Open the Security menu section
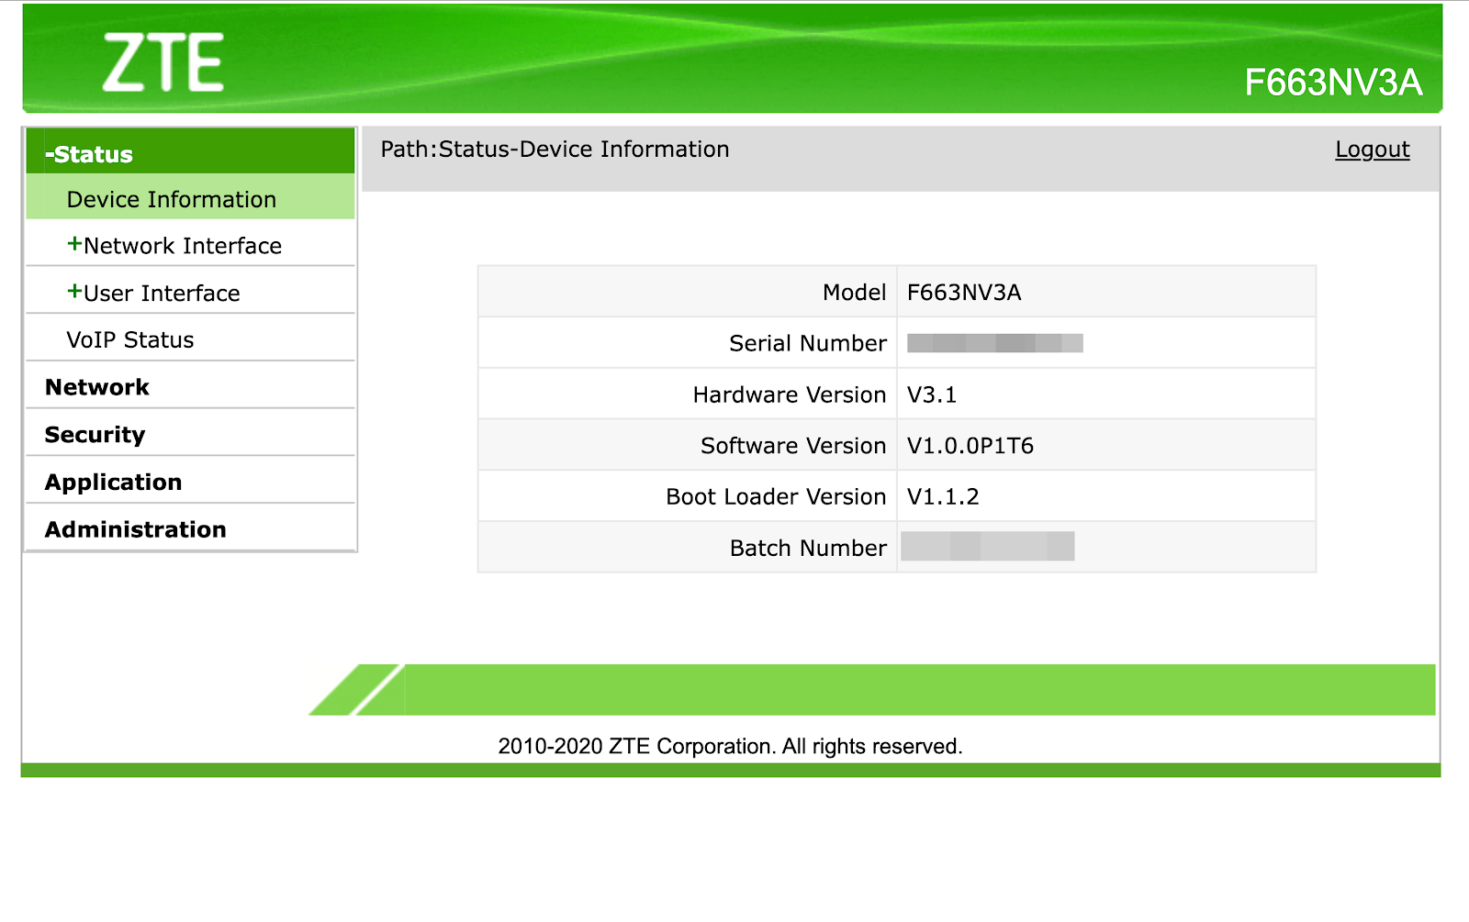Screen dimensions: 1469x922 point(95,435)
